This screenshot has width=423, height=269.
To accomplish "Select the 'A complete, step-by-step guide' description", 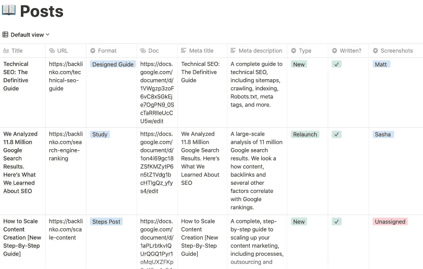I will pyautogui.click(x=257, y=242).
